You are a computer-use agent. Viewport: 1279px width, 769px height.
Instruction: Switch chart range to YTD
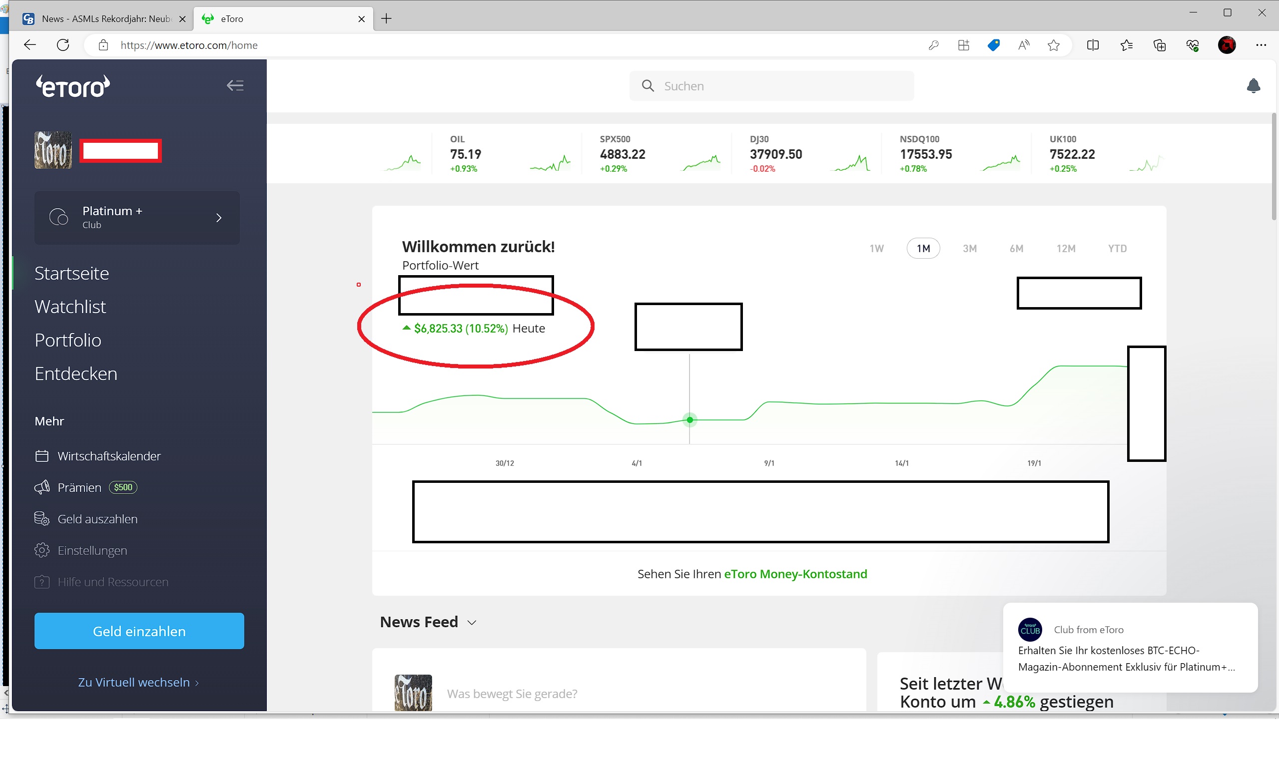click(x=1117, y=248)
